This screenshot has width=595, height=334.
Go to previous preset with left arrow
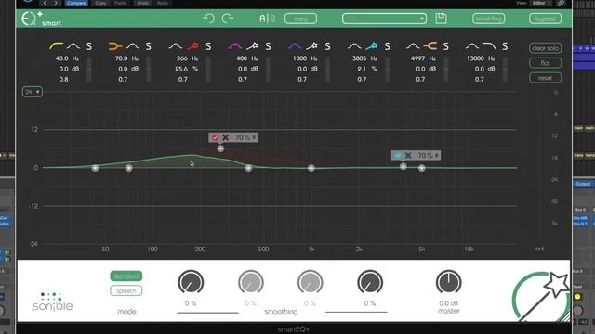tap(45, 3)
